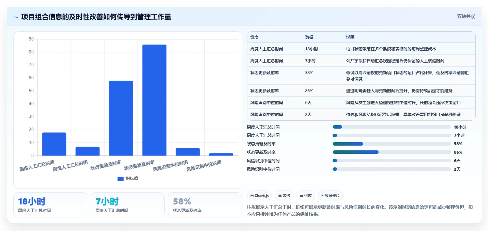Click the 表格 tag chip
This screenshot has height=231, width=489.
pyautogui.click(x=284, y=196)
